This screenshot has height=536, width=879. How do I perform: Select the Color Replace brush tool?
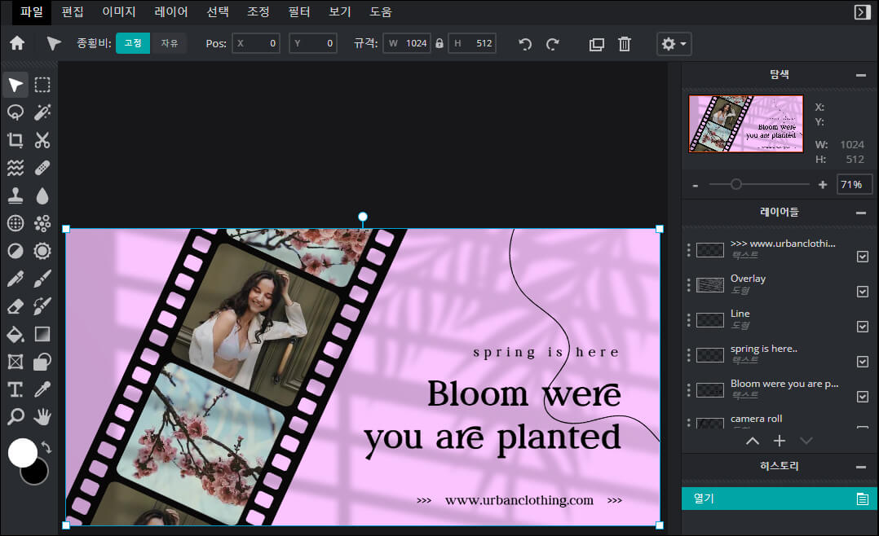(x=42, y=306)
